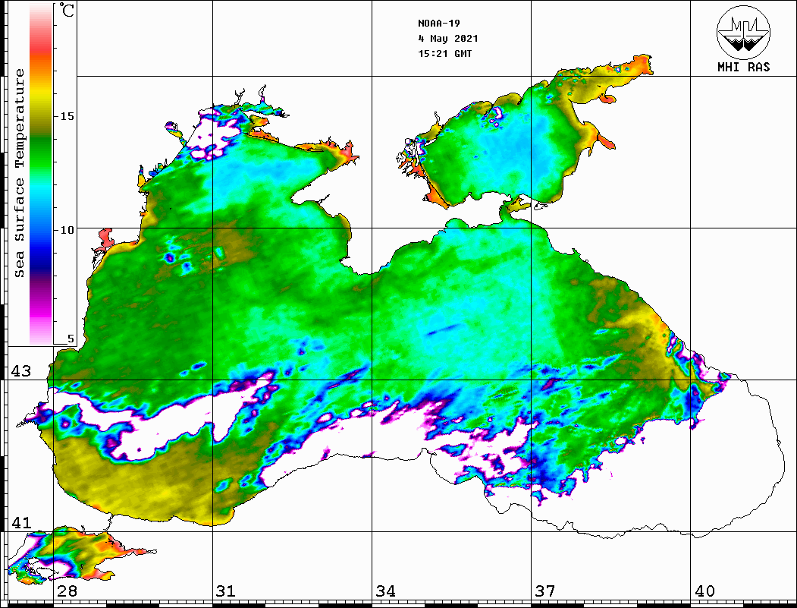Click longitude label '31'
The height and width of the screenshot is (608, 797).
pyautogui.click(x=226, y=591)
